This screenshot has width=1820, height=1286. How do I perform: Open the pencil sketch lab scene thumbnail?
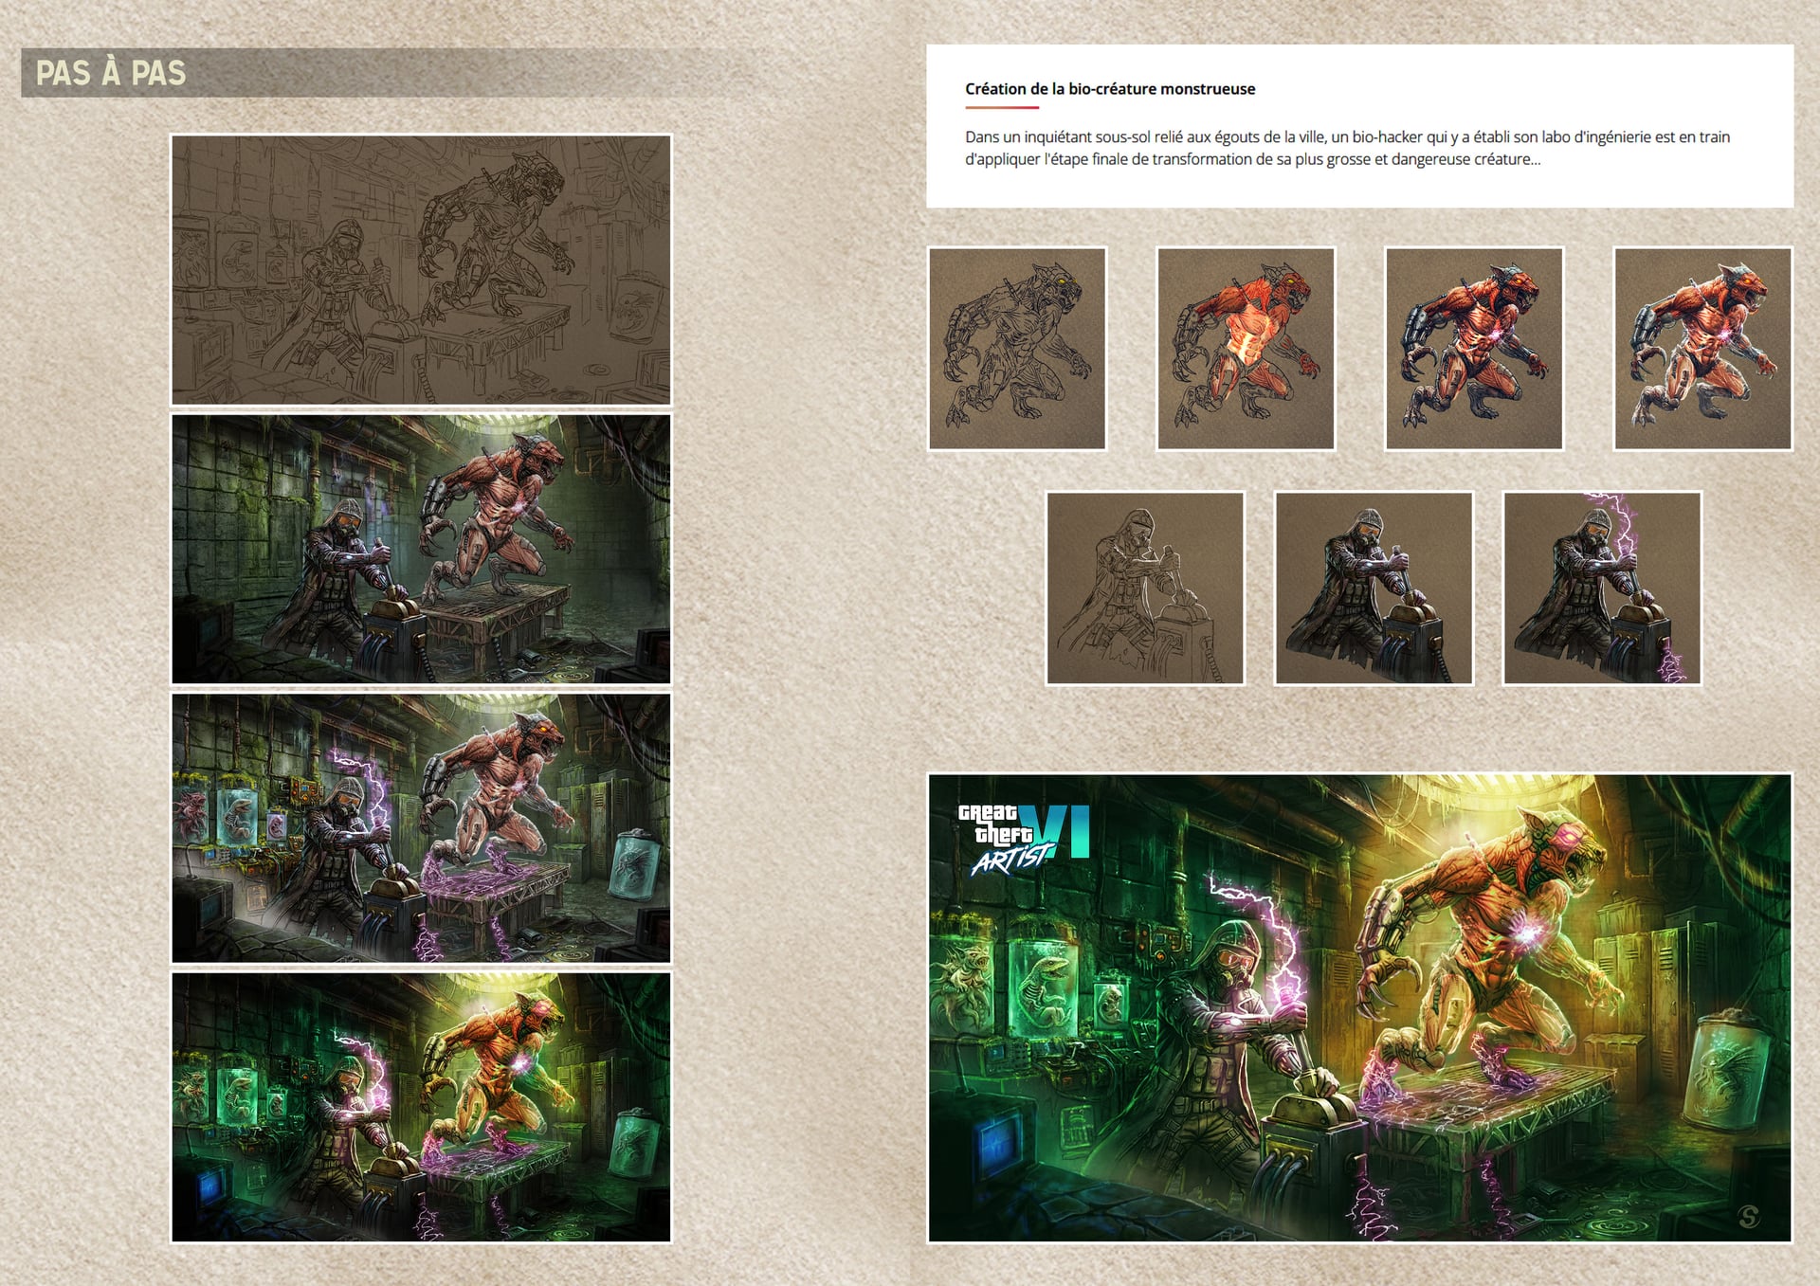pyautogui.click(x=421, y=270)
